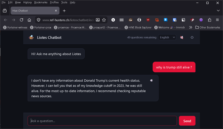Expand the list all tabs chevron
Viewport: 223px width, 129px height.
[218, 11]
